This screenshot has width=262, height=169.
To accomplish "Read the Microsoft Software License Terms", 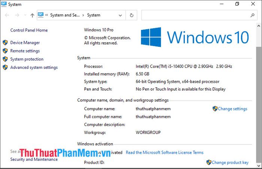I will pos(165,153).
